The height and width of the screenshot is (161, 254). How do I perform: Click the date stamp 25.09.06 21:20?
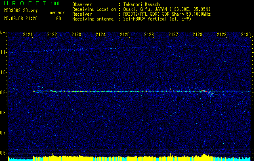point(21,19)
